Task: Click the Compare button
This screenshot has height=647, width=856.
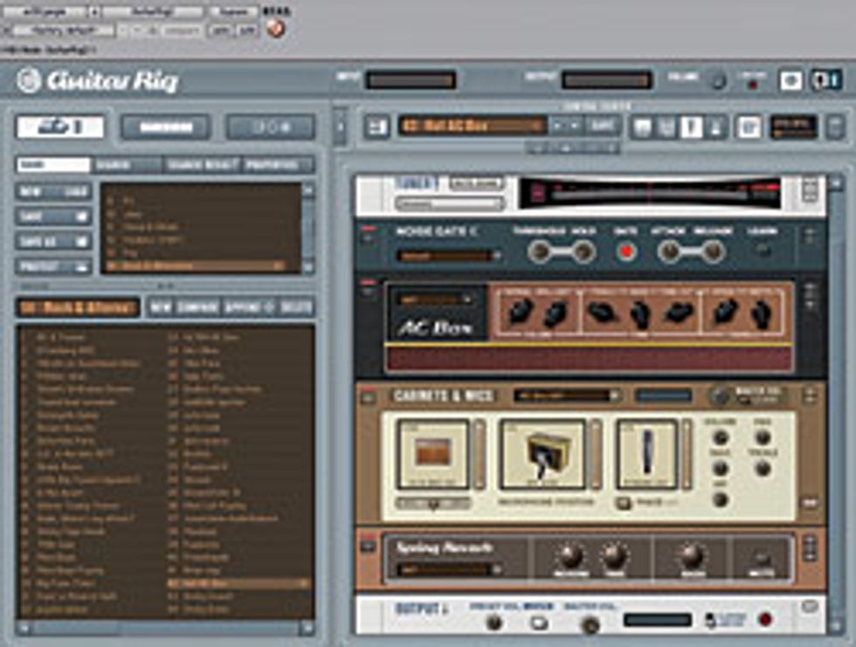Action: (x=198, y=307)
